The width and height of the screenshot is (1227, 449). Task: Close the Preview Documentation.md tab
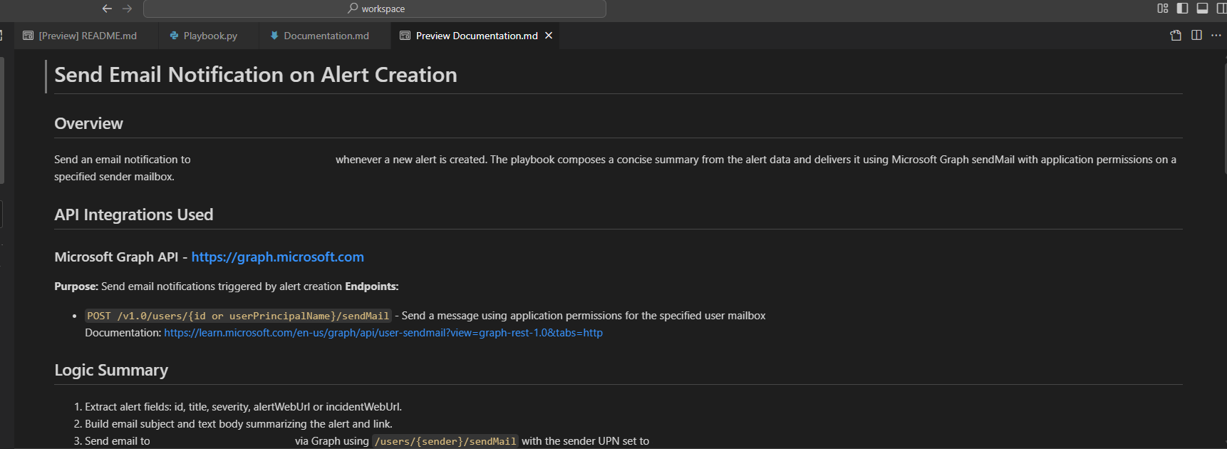(549, 36)
